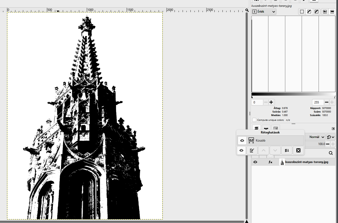Viewport: 338px width, 223px height.
Task: Click the histogram range maximum field showing 255
Action: tap(318, 102)
